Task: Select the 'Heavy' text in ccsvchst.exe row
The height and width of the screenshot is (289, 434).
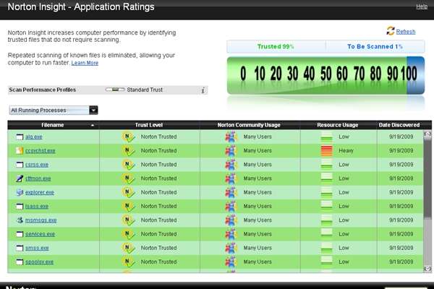Action: pyautogui.click(x=346, y=151)
